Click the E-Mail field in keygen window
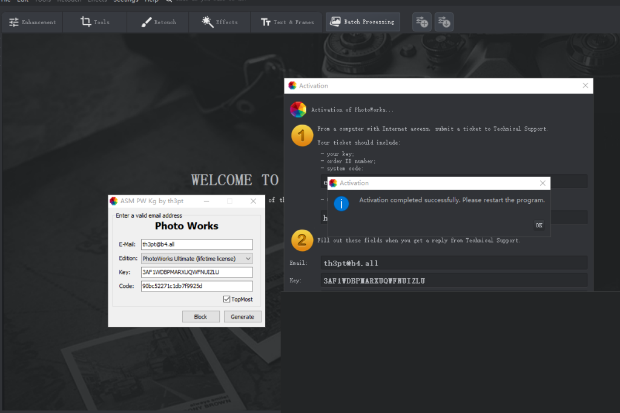 click(197, 244)
